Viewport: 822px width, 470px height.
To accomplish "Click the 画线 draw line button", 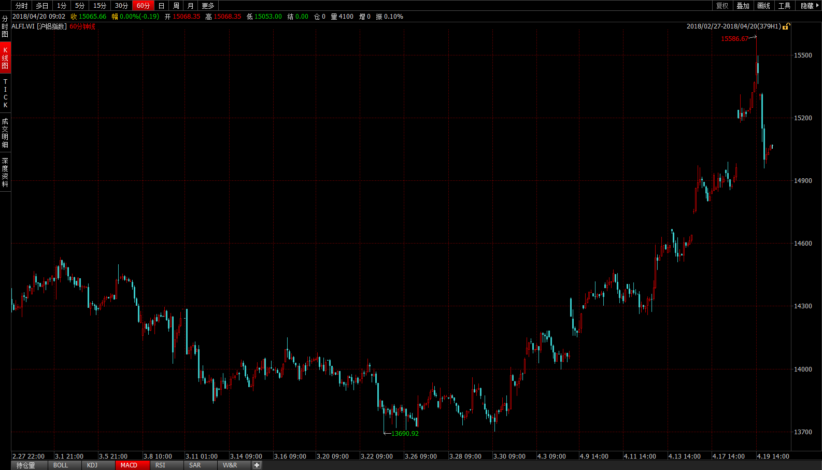I will (x=763, y=6).
